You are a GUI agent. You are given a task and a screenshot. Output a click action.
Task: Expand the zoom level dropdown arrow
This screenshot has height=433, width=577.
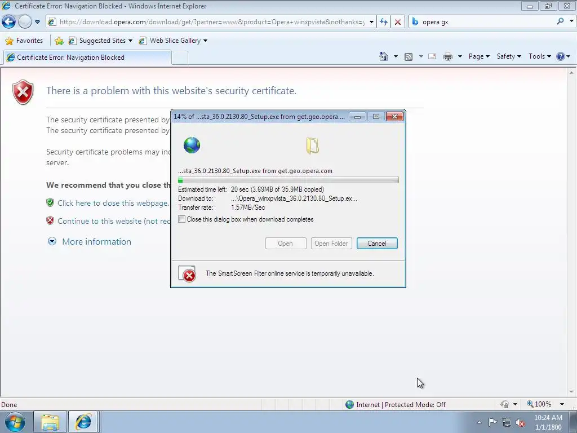(x=562, y=404)
